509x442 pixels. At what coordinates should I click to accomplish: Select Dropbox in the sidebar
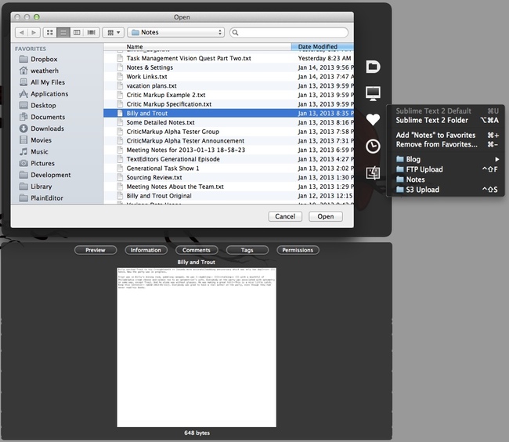[x=38, y=59]
